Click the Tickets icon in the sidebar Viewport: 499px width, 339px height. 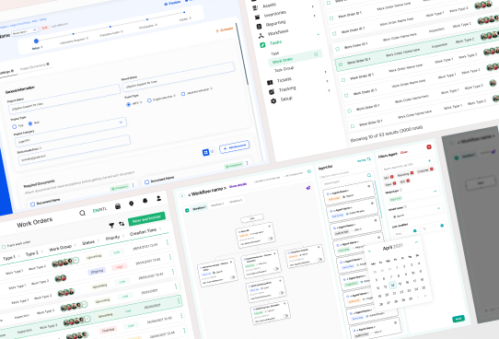270,82
